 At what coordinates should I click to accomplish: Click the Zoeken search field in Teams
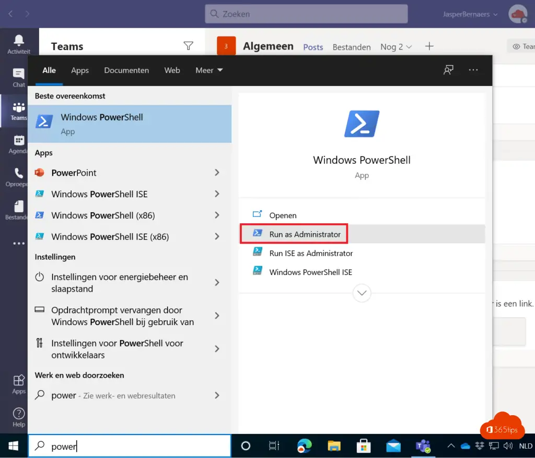pos(306,14)
